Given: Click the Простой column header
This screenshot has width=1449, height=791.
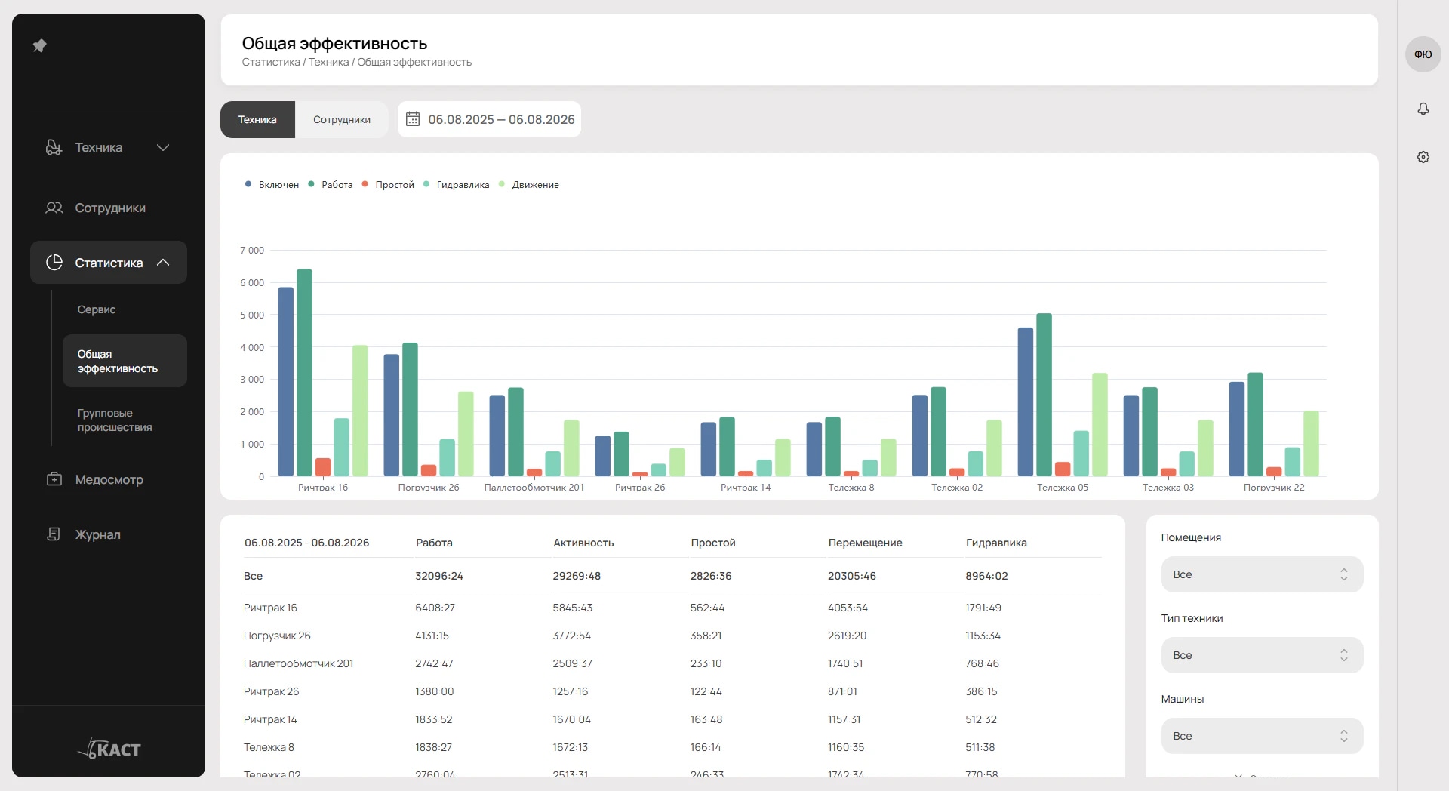Looking at the screenshot, I should (713, 543).
